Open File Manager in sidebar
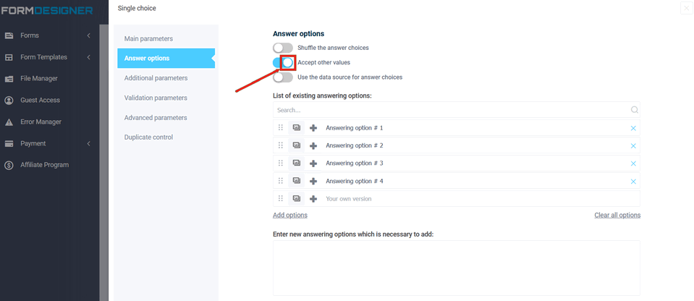 point(39,79)
